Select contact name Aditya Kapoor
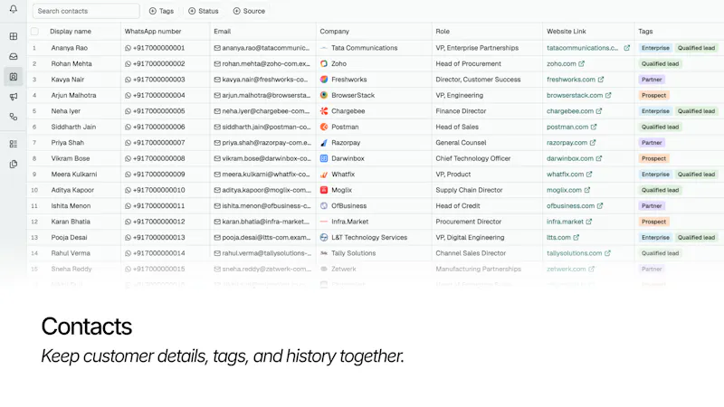Viewport: 724px width, 407px height. 72,190
